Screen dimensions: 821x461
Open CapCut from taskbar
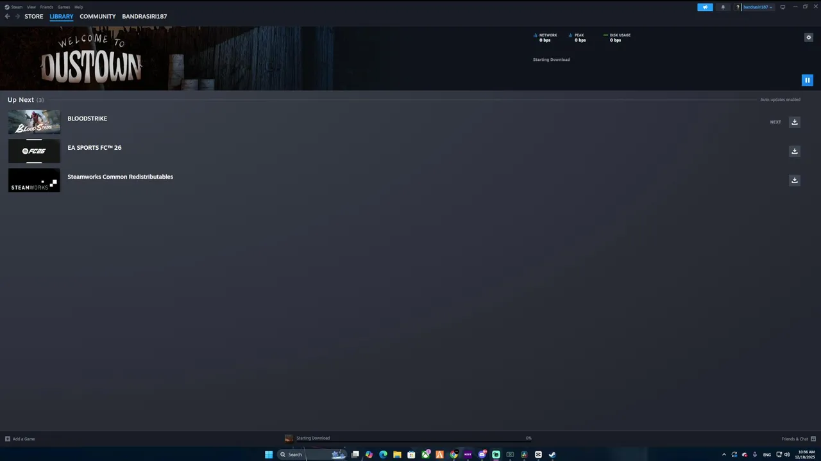[x=538, y=455]
